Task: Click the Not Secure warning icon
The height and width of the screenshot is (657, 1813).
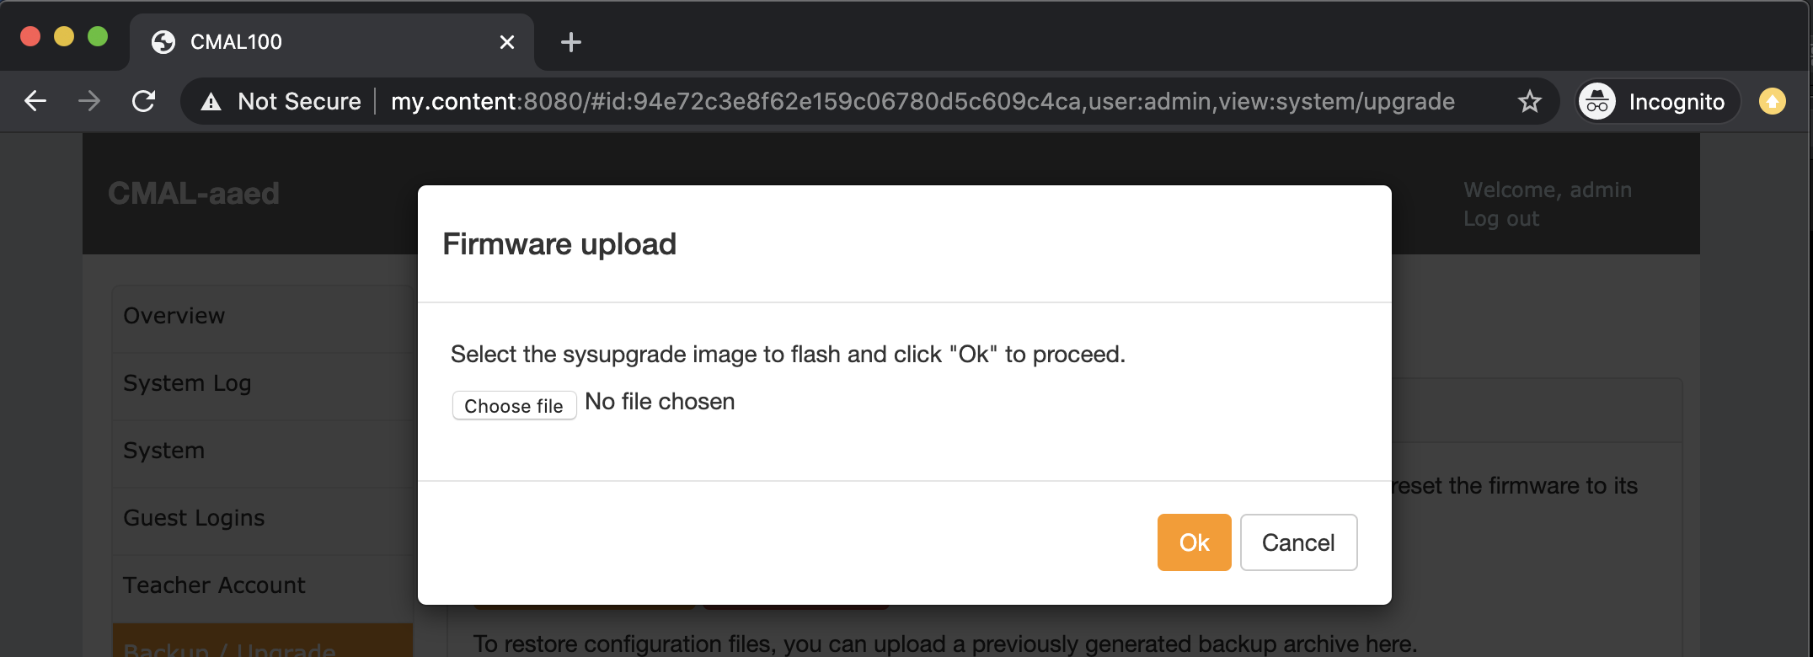Action: coord(211,102)
